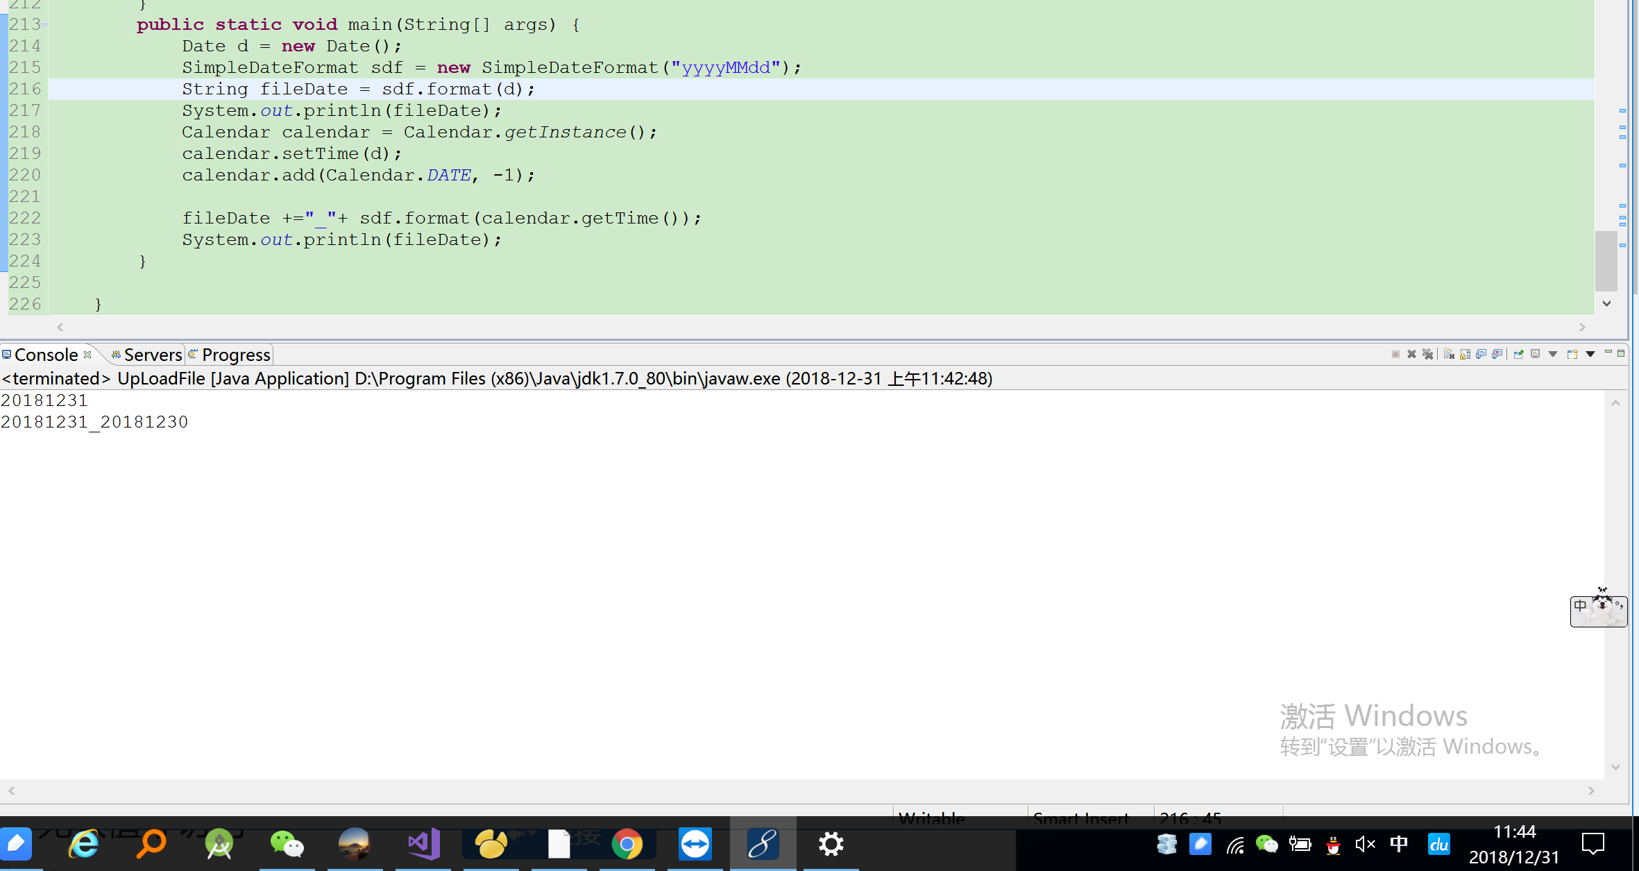Viewport: 1639px width, 871px height.
Task: Open Display Selected Console dropdown arrow
Action: 1553,355
